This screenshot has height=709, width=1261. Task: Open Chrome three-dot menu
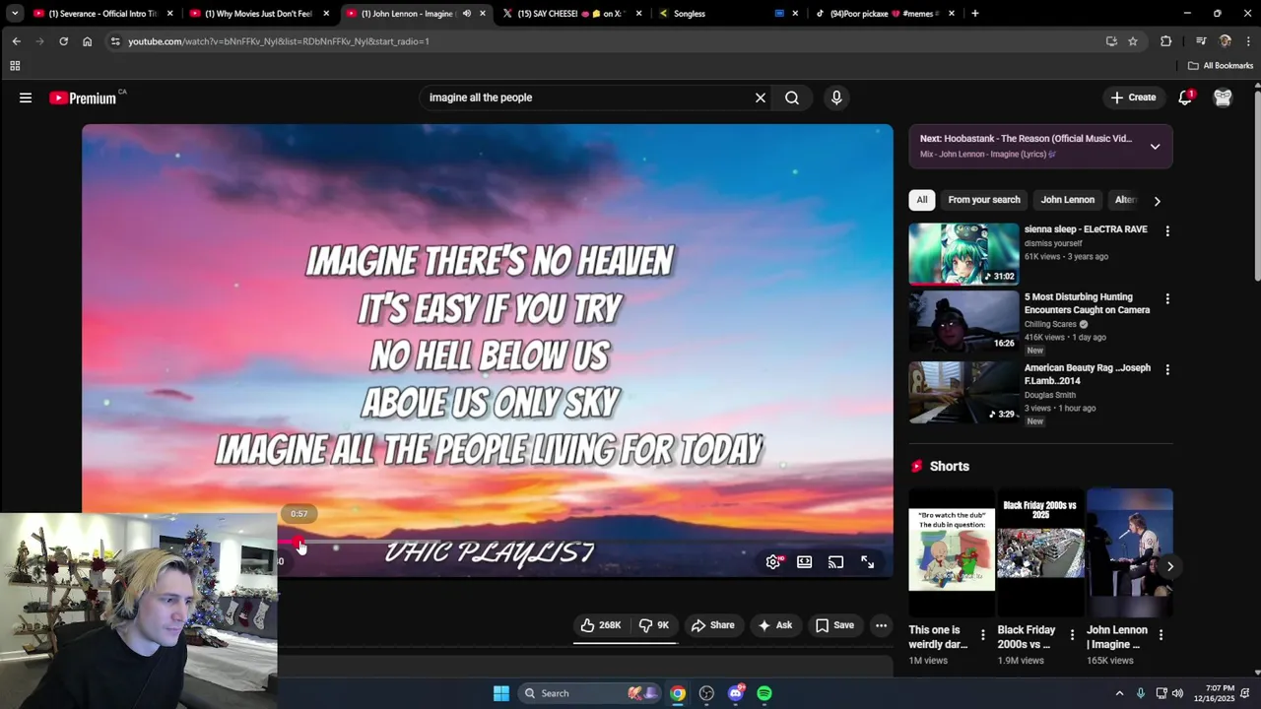tap(1248, 41)
